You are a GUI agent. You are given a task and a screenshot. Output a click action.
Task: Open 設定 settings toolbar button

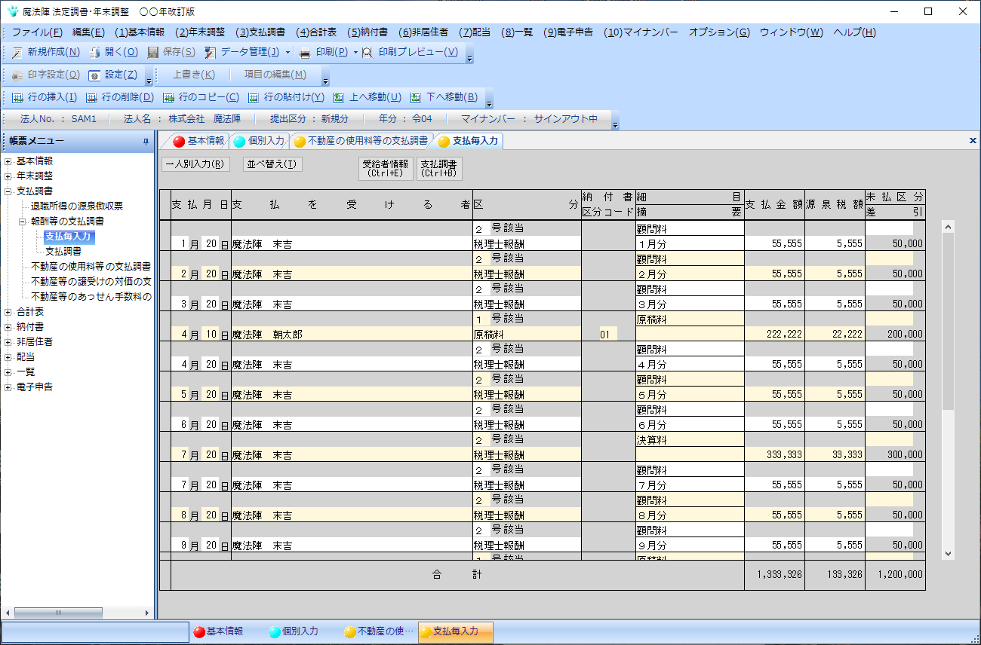click(112, 75)
